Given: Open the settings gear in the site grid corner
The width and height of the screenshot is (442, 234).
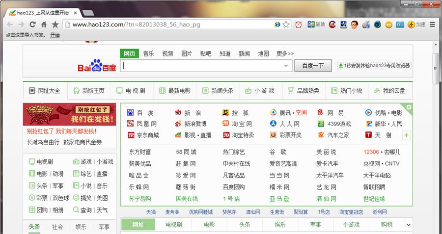Looking at the screenshot, I should pos(409,107).
